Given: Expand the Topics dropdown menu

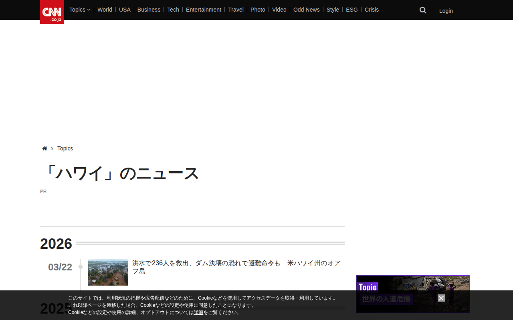Looking at the screenshot, I should click(80, 10).
